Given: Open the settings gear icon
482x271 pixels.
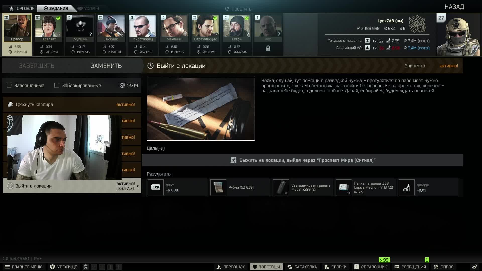Looking at the screenshot, I should point(474,267).
